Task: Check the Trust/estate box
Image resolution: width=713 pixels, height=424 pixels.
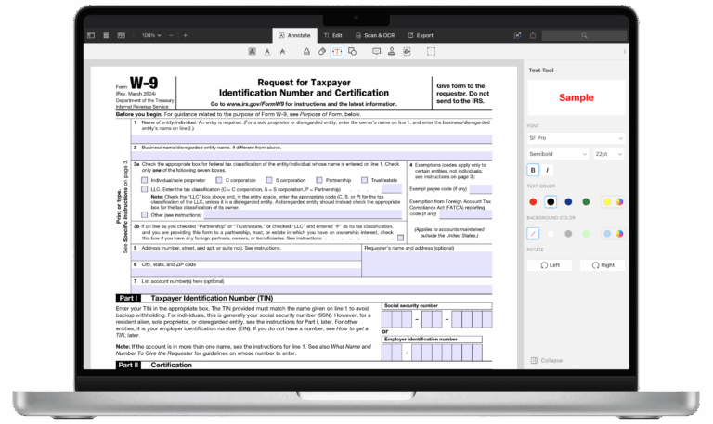Action: click(x=364, y=180)
